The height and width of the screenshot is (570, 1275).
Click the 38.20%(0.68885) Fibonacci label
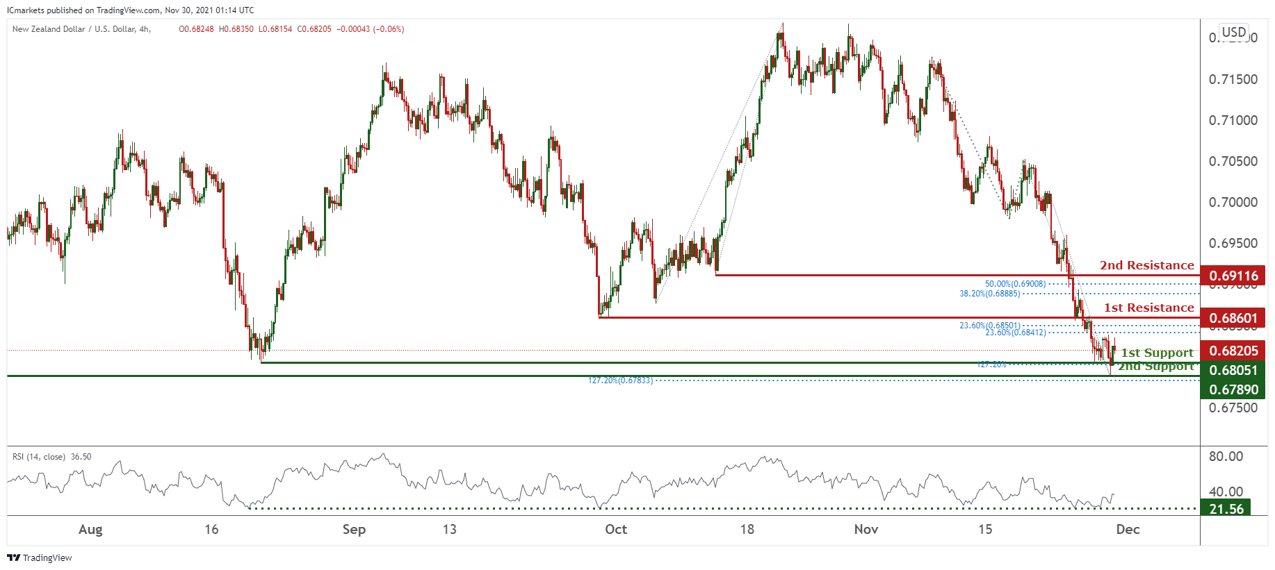[x=990, y=294]
